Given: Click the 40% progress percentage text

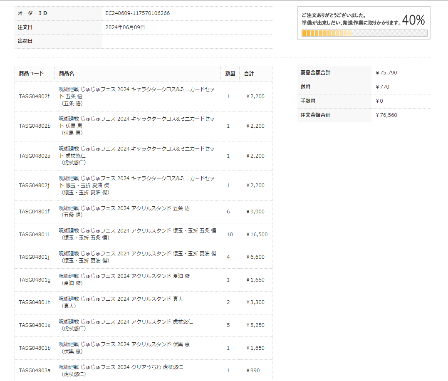Looking at the screenshot, I should pyautogui.click(x=413, y=20).
